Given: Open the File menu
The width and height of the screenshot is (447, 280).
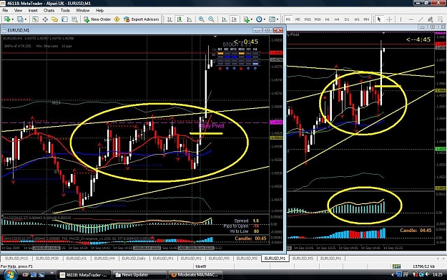Looking at the screenshot, I should [x=5, y=11].
